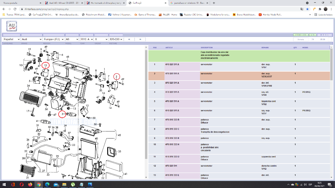
Task: Go back with the browser back arrow
Action: click(4, 9)
